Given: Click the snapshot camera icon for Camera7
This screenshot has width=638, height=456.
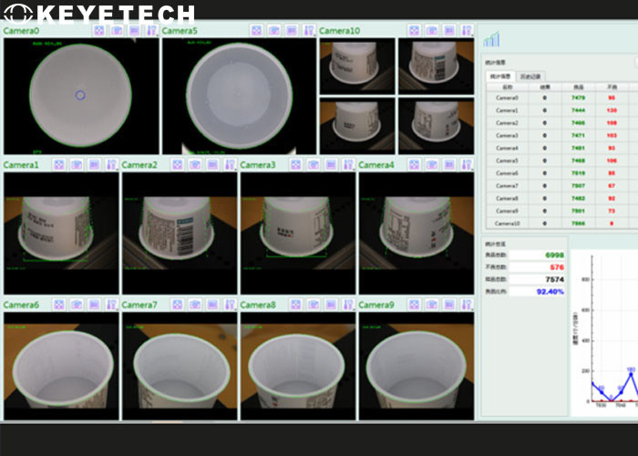Looking at the screenshot, I should pos(195,305).
